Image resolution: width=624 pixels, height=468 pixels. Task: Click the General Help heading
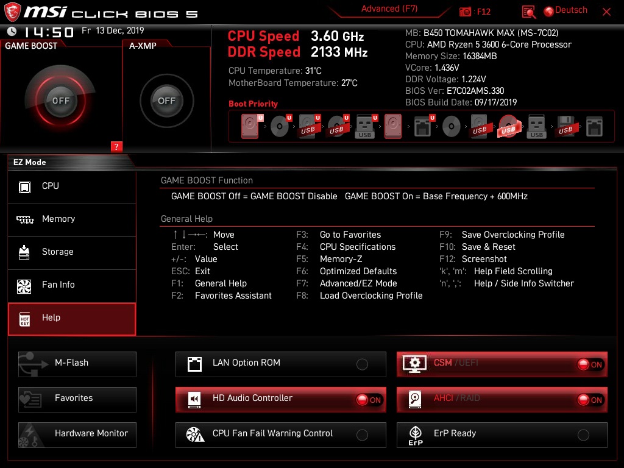pyautogui.click(x=186, y=219)
